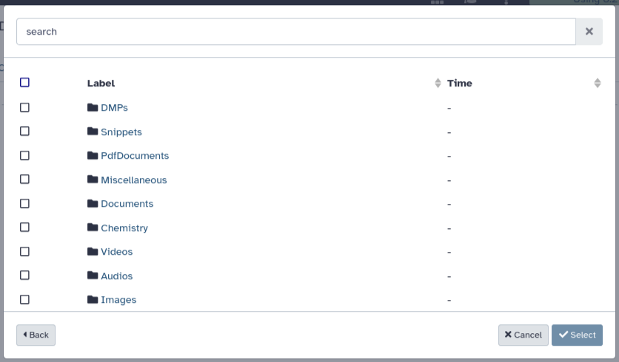The image size is (619, 362).
Task: Check the Videos folder checkbox
Action: tap(24, 252)
